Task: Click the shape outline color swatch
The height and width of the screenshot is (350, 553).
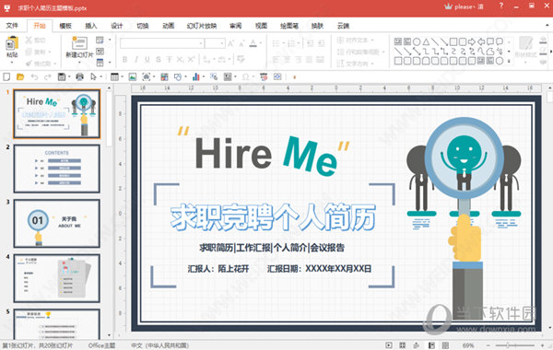Action: click(x=543, y=52)
